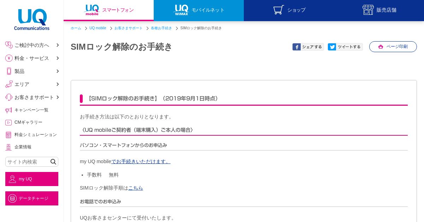Open エリア menu item
424x222 pixels.
[x=32, y=84]
